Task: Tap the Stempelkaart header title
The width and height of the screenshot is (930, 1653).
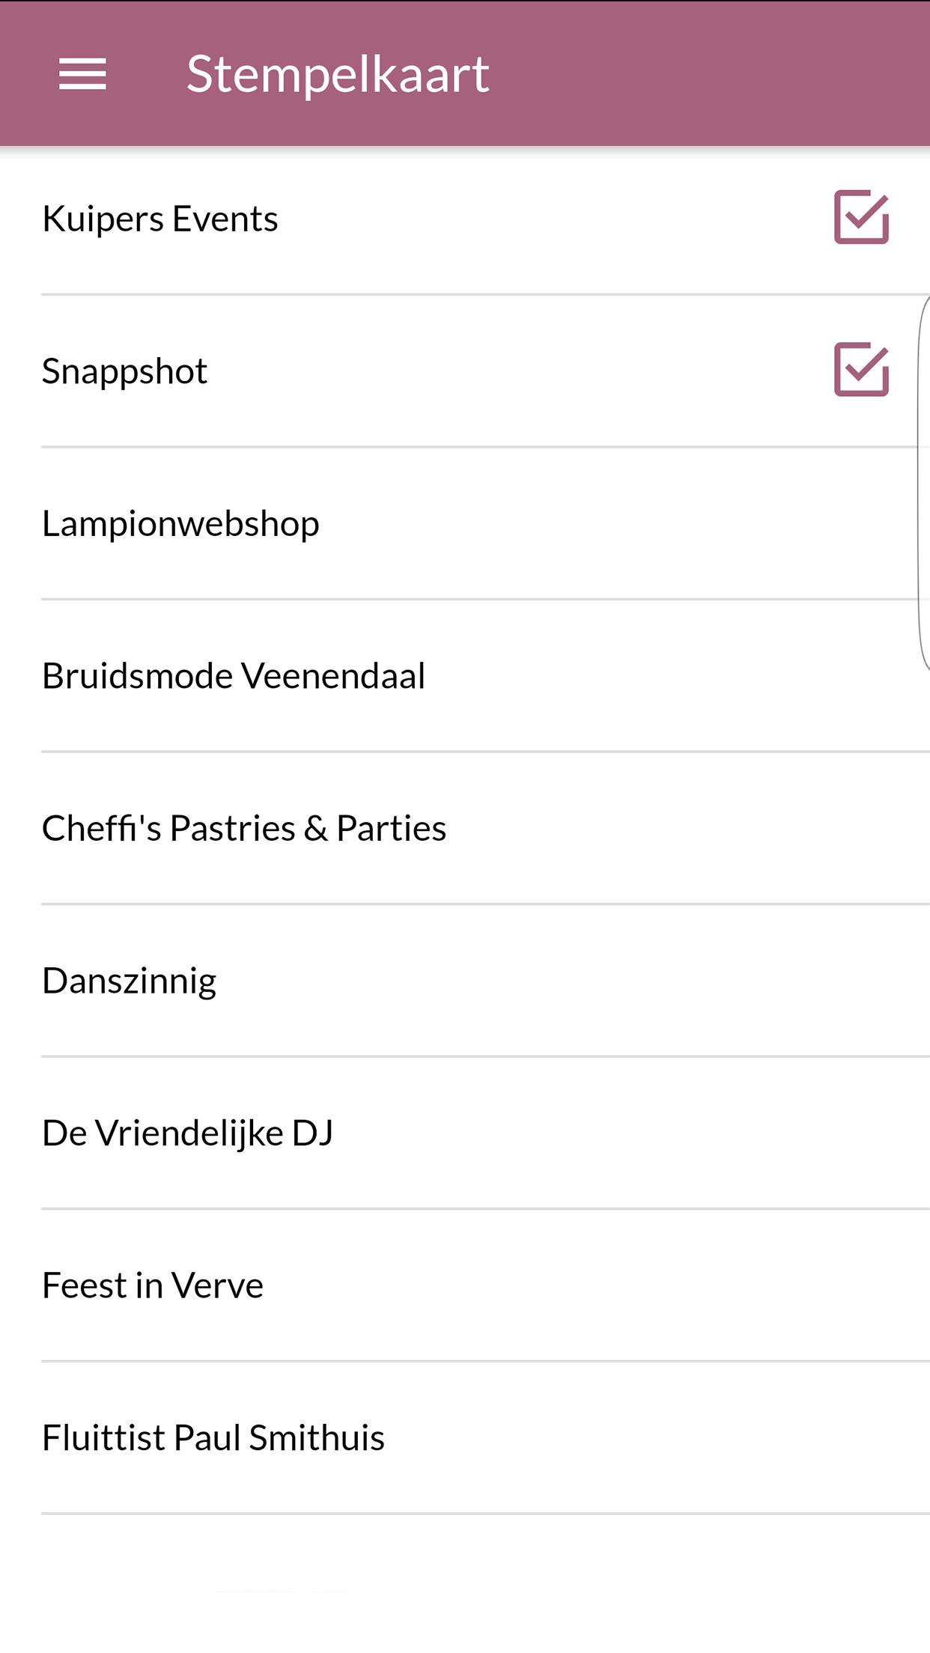Action: pyautogui.click(x=338, y=74)
